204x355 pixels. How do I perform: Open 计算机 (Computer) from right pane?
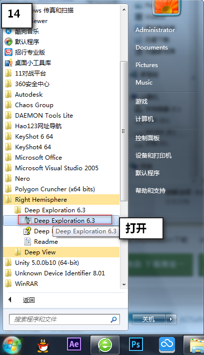(x=144, y=119)
